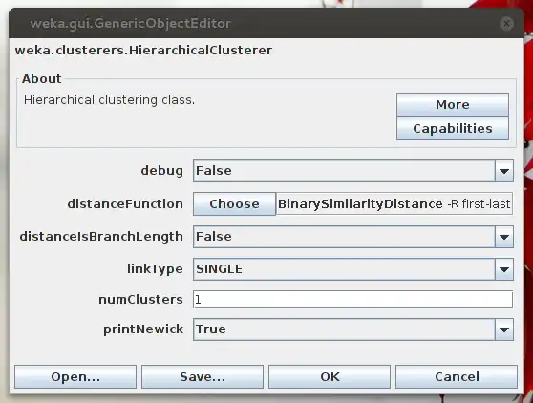Expand the distanceIsBranchLength dropdown arrow

[504, 237]
